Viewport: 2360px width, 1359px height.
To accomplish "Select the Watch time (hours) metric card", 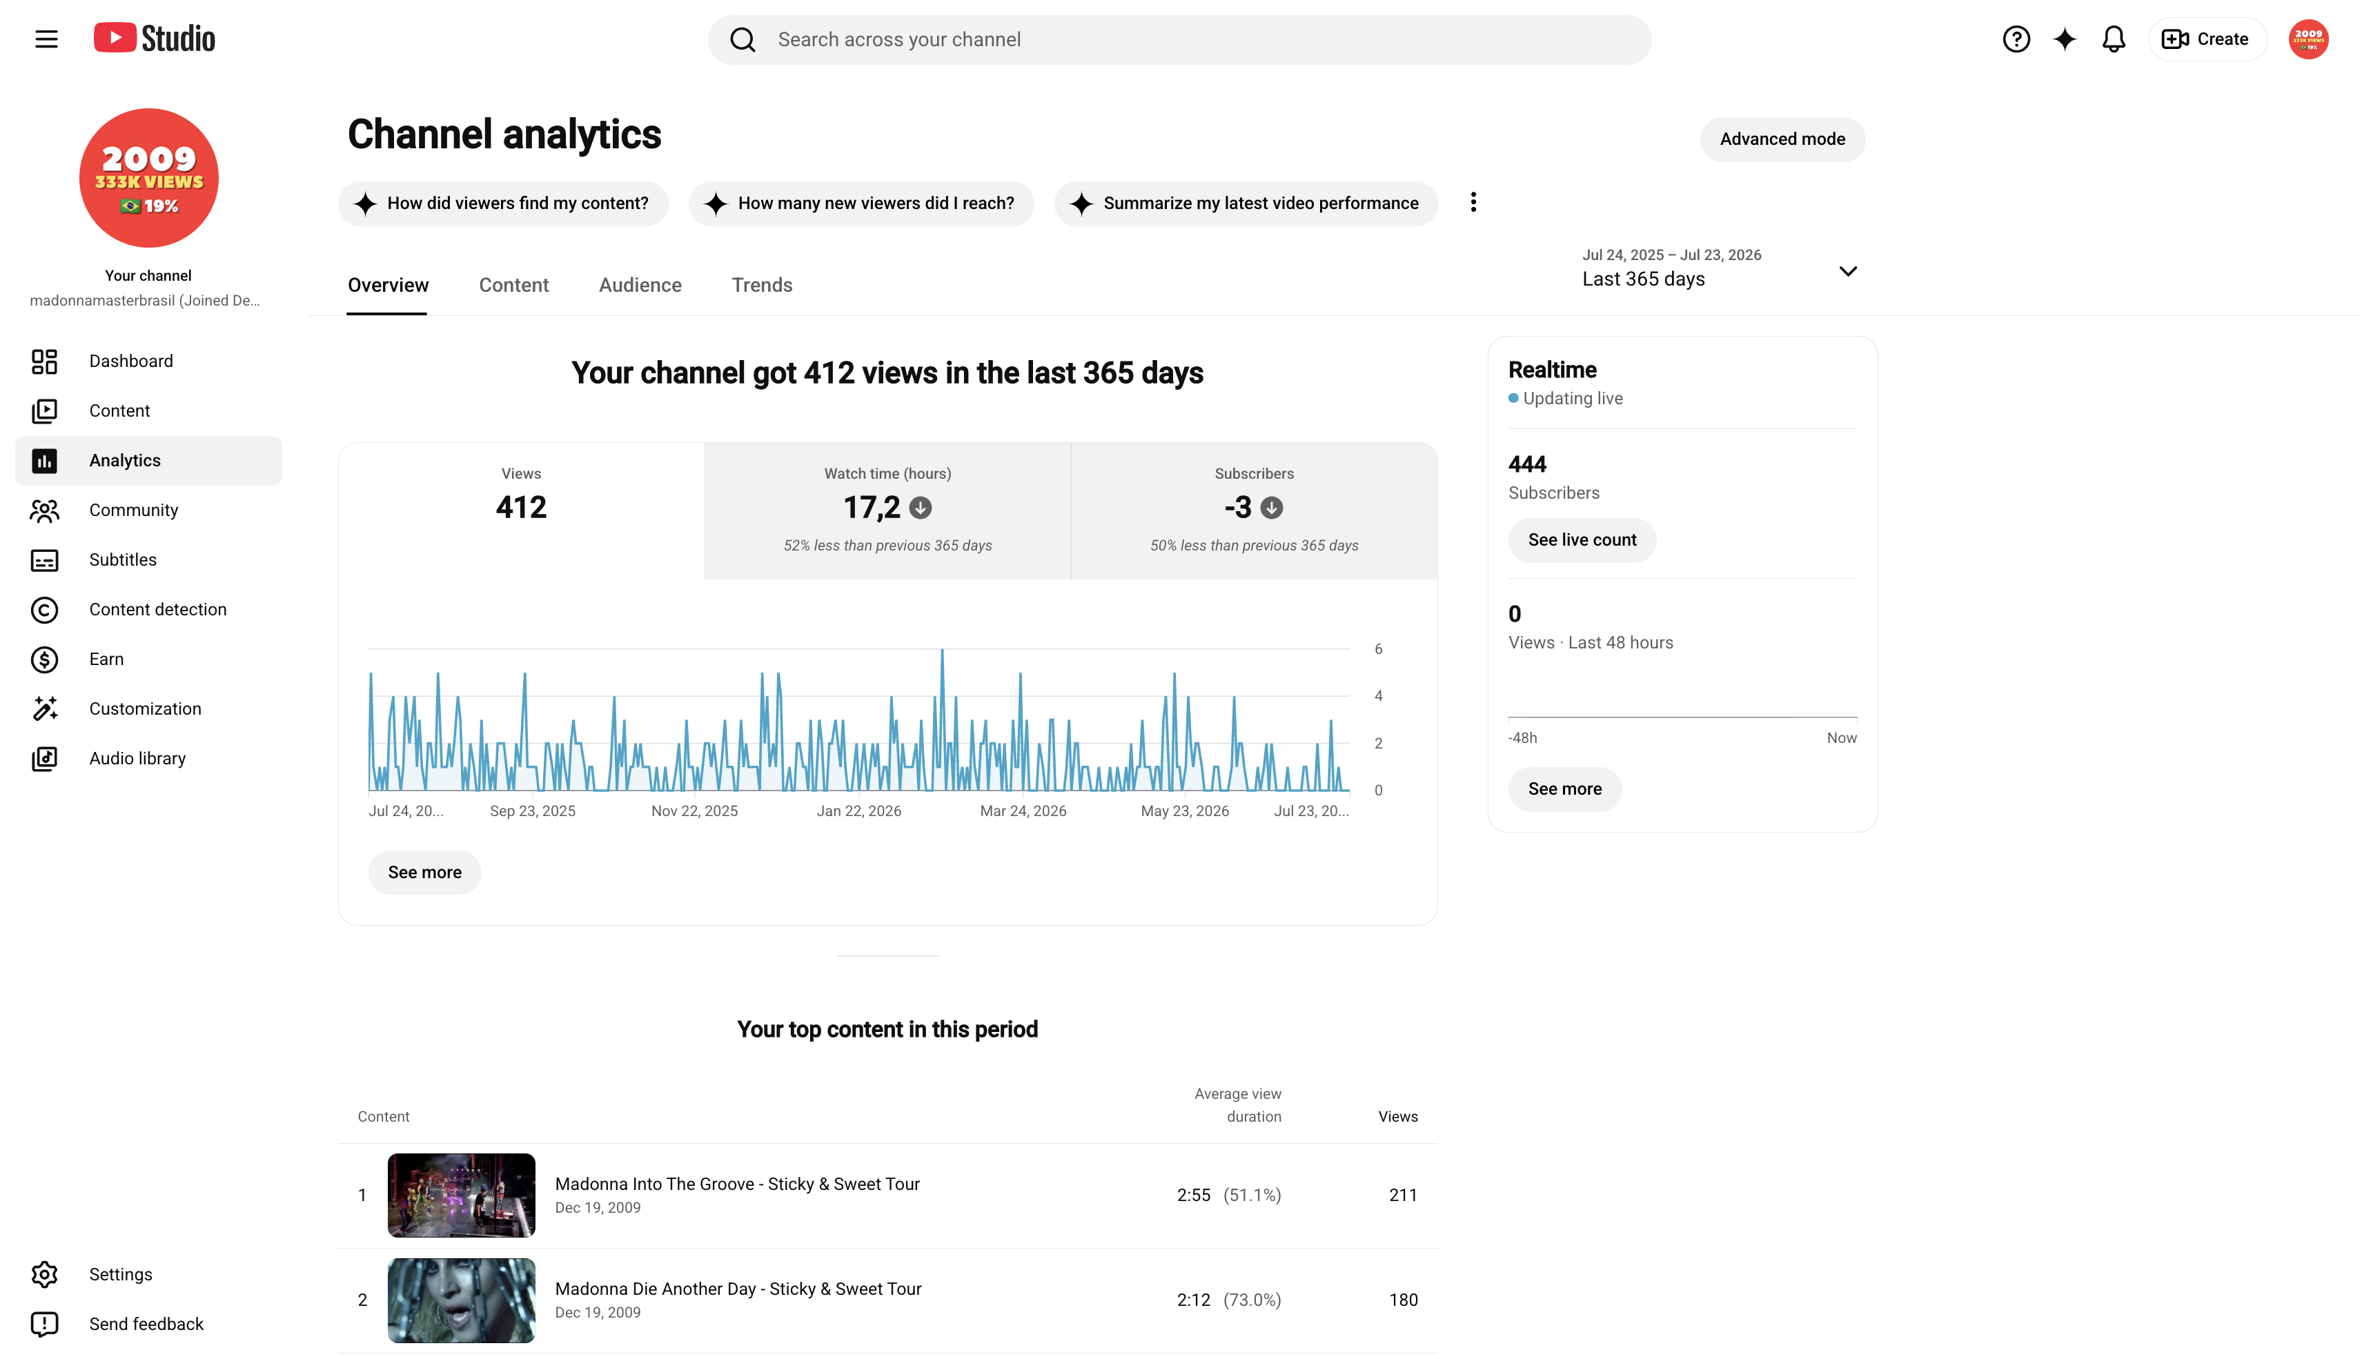I will [887, 510].
